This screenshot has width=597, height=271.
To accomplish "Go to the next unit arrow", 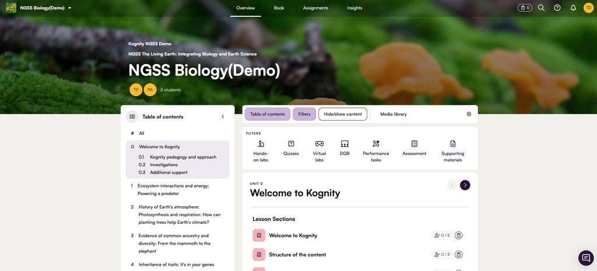I will (465, 185).
